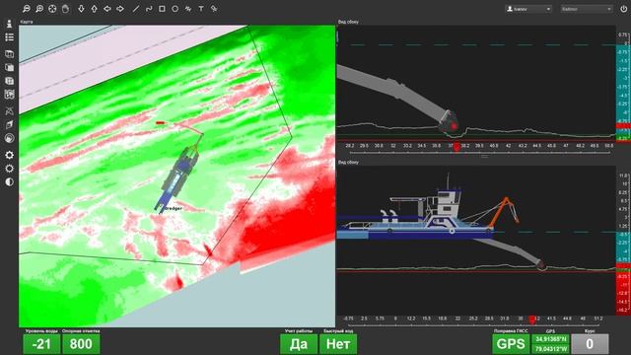Choose the fourth multi-panel layout icon
The width and height of the screenshot is (631, 355).
[x=9, y=95]
